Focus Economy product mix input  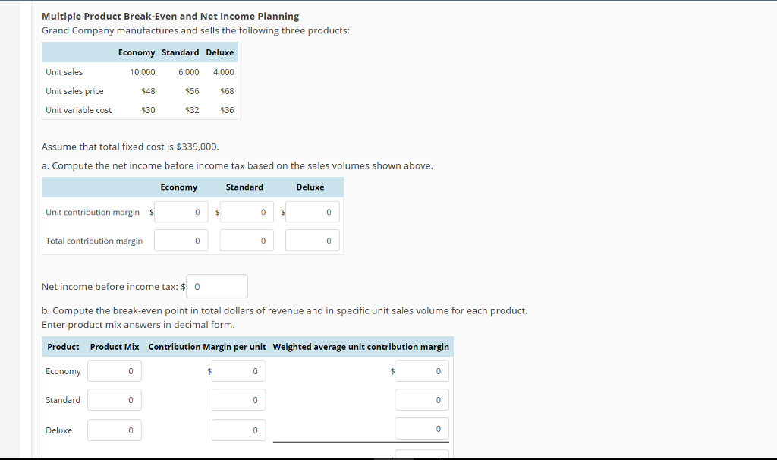(x=115, y=371)
